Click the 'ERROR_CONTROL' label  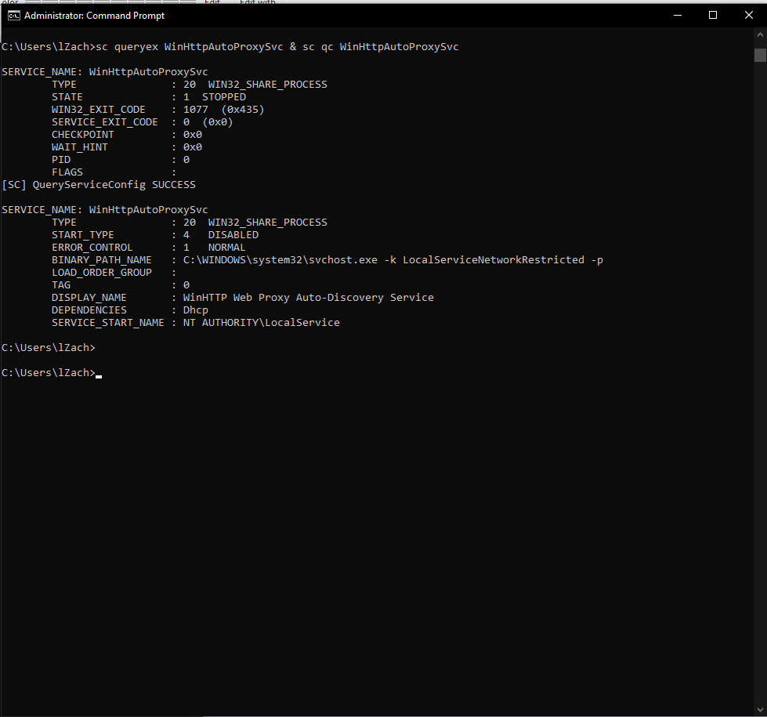point(92,248)
